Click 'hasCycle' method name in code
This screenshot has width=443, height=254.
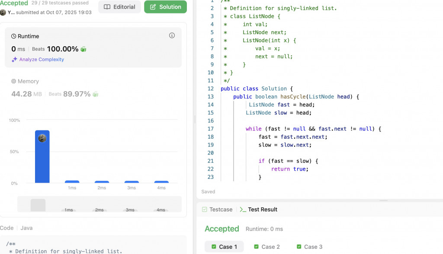pyautogui.click(x=293, y=96)
